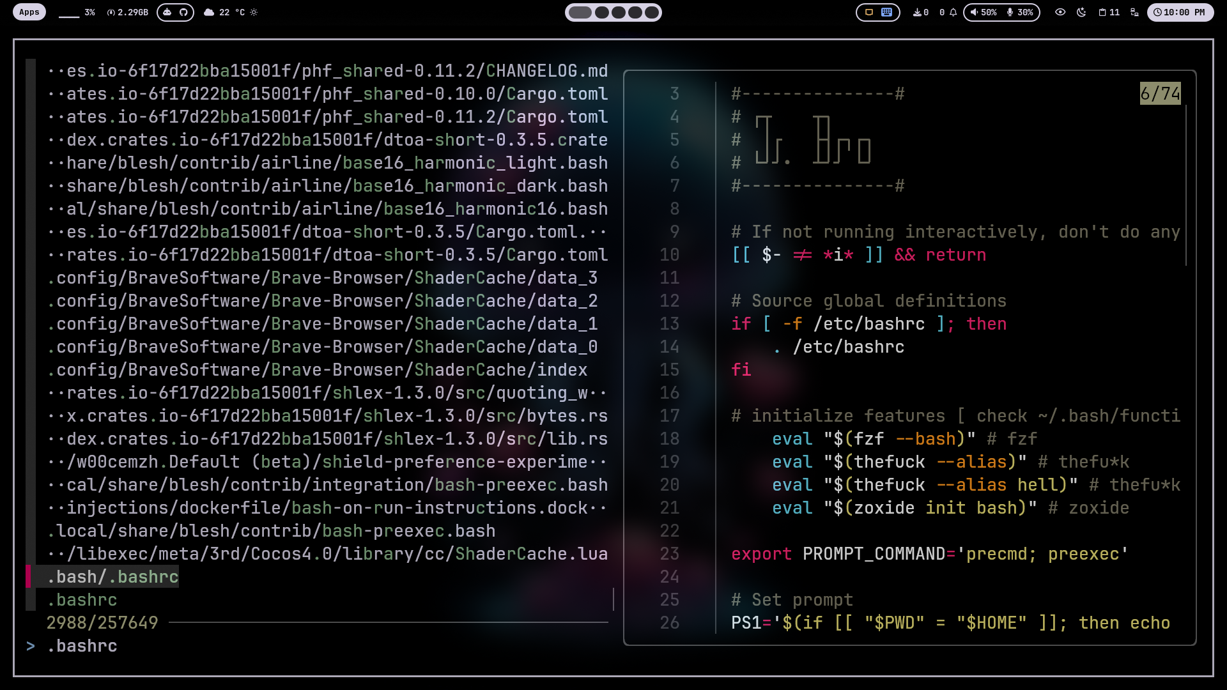Select the ShaderCache/index entry

tap(317, 370)
